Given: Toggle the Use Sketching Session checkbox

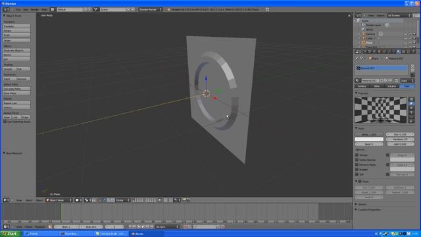Looking at the screenshot, I should [x=5, y=122].
